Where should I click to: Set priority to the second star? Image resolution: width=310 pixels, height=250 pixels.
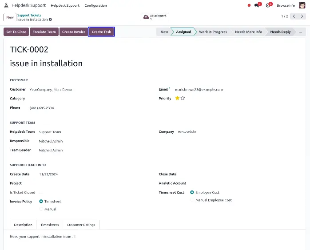tap(183, 98)
